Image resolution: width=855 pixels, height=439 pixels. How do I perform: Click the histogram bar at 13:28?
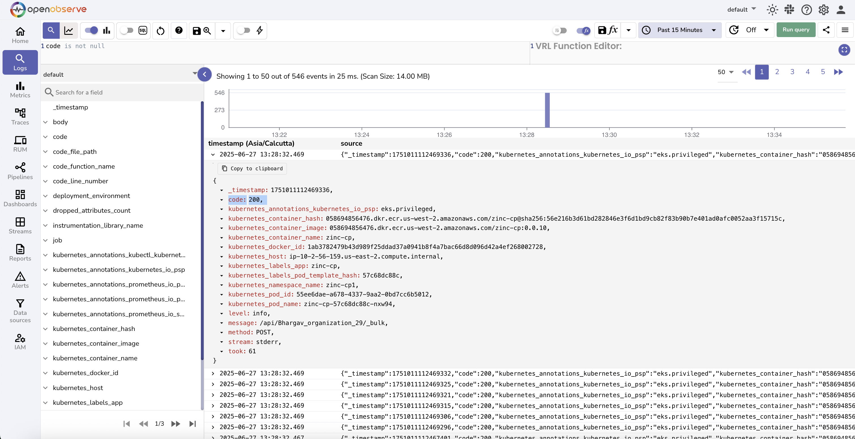coord(547,110)
